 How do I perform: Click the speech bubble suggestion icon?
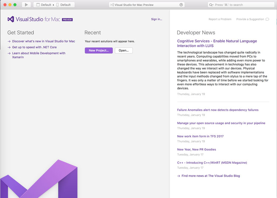pyautogui.click(x=267, y=19)
